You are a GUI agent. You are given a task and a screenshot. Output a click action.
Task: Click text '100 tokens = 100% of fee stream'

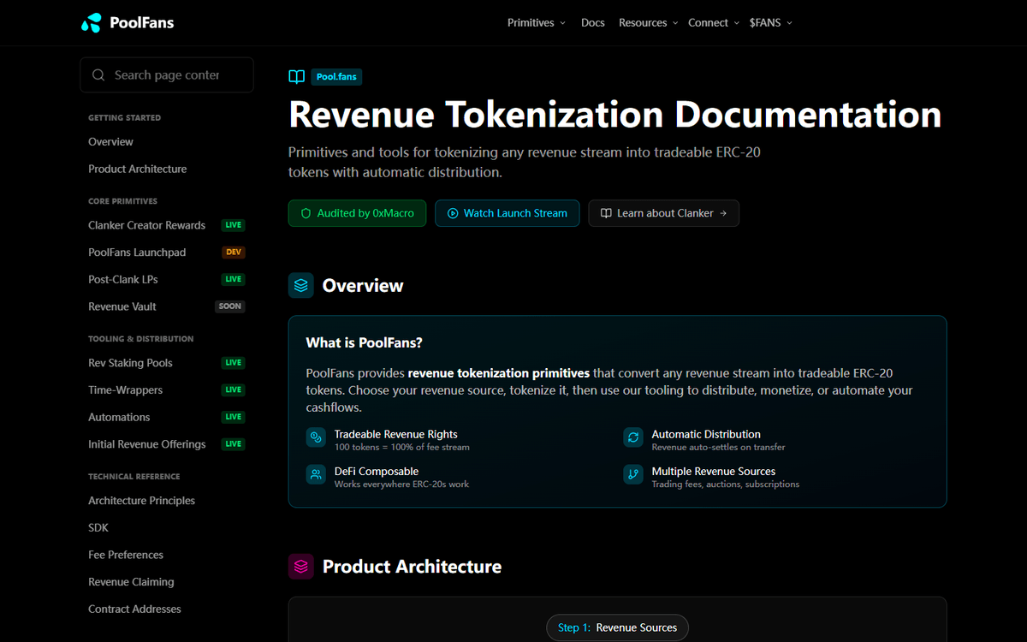pyautogui.click(x=401, y=448)
